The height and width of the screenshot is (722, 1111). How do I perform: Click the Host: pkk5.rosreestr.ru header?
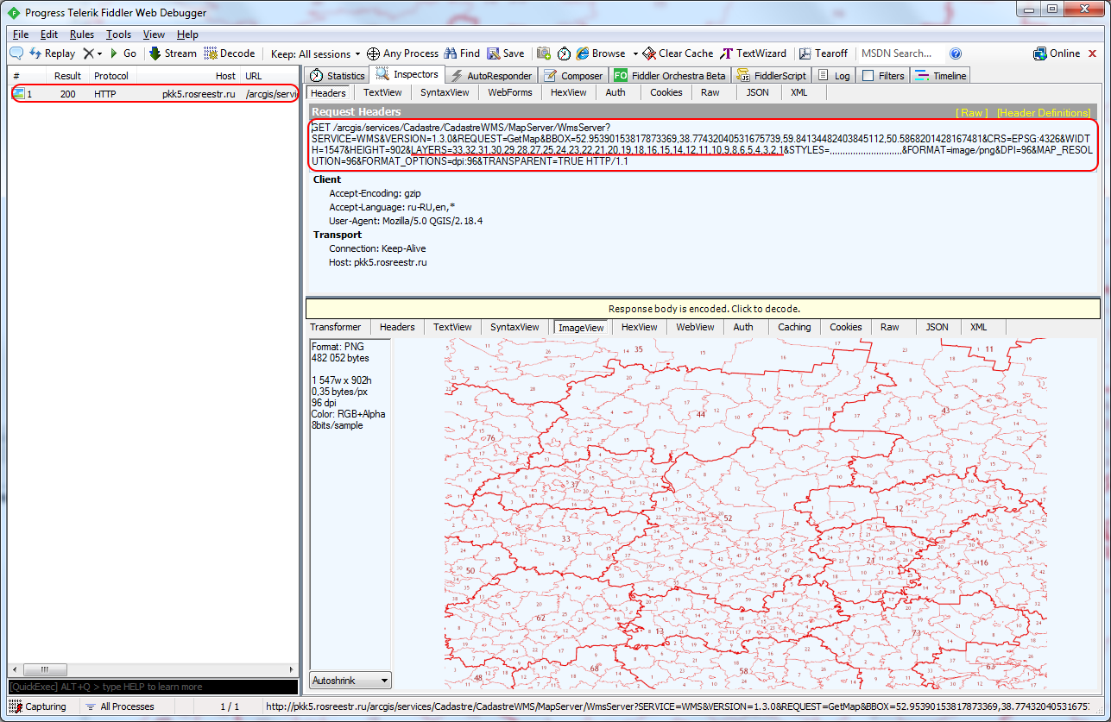(x=378, y=262)
